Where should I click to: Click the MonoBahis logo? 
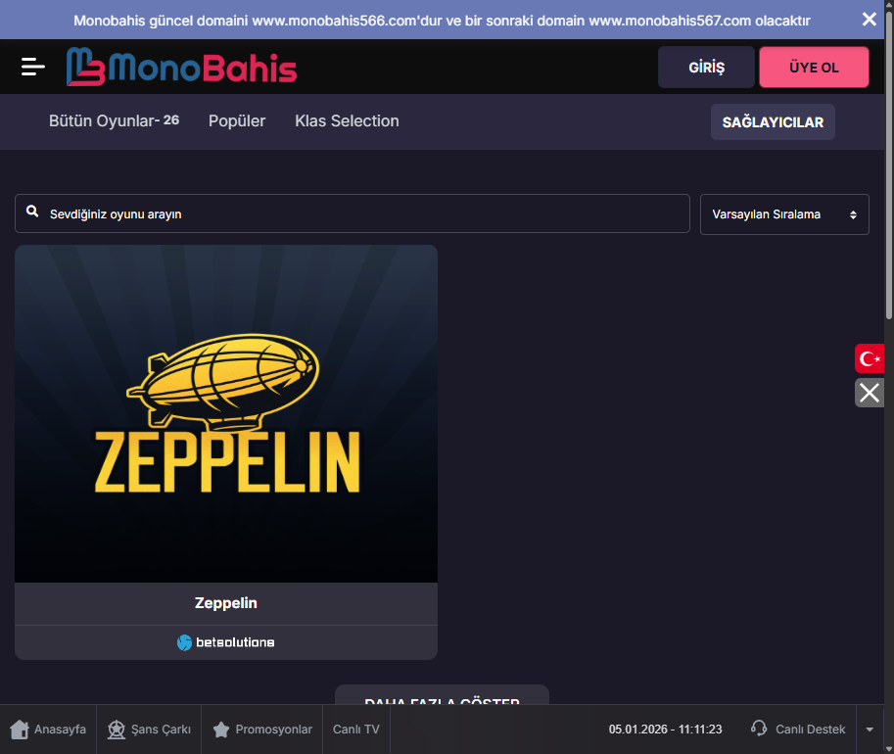181,67
